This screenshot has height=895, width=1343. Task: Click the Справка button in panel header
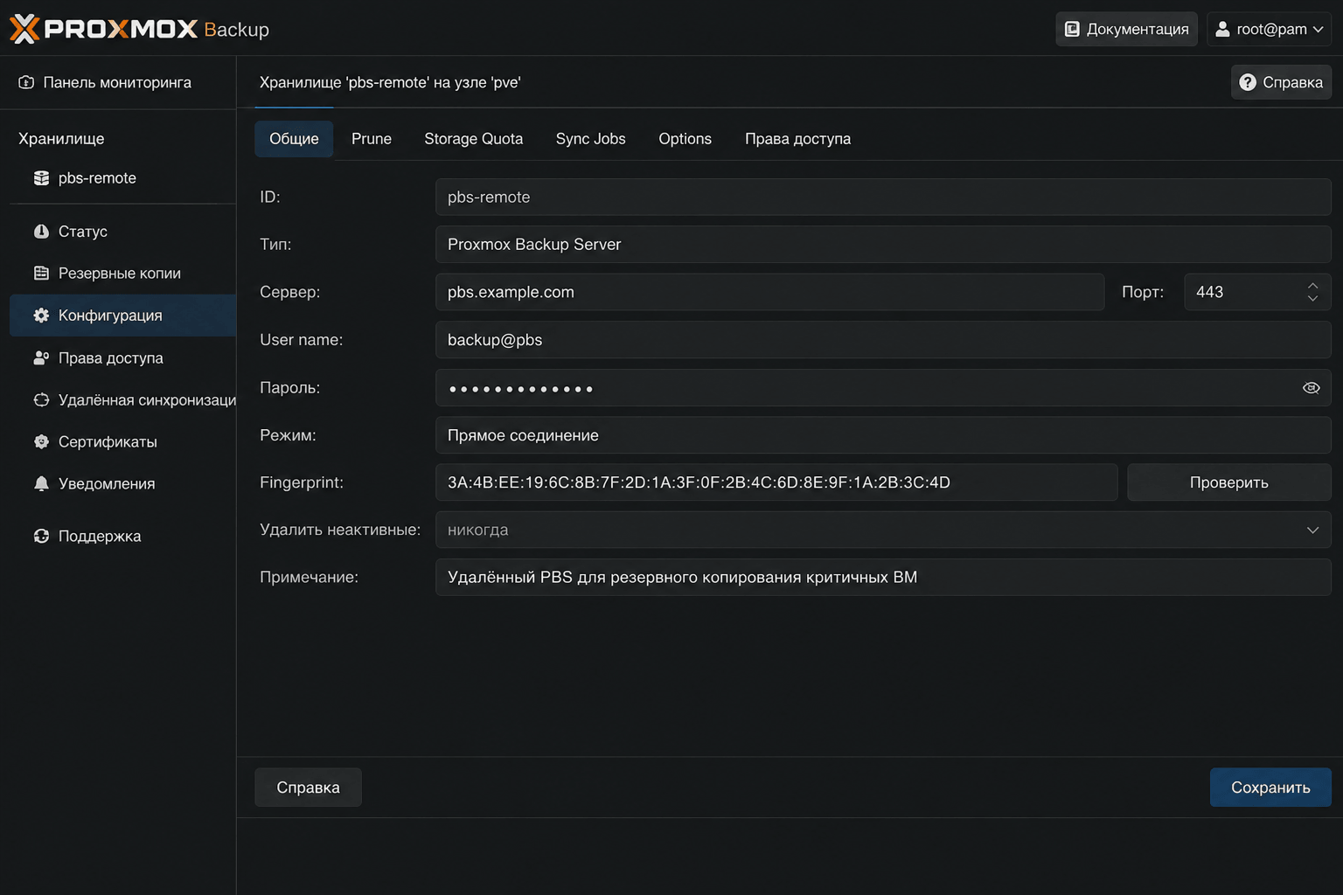pyautogui.click(x=1281, y=82)
